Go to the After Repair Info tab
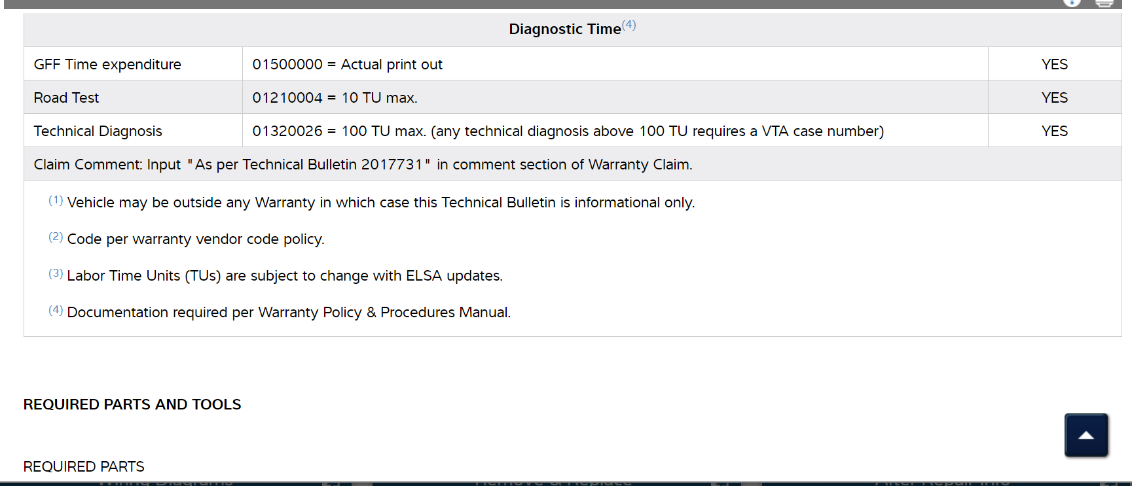This screenshot has width=1132, height=486. [941, 483]
